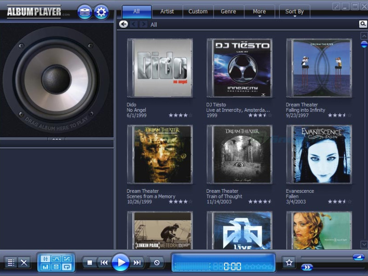Click the track rating stars in display
The image size is (368, 276).
[258, 267]
